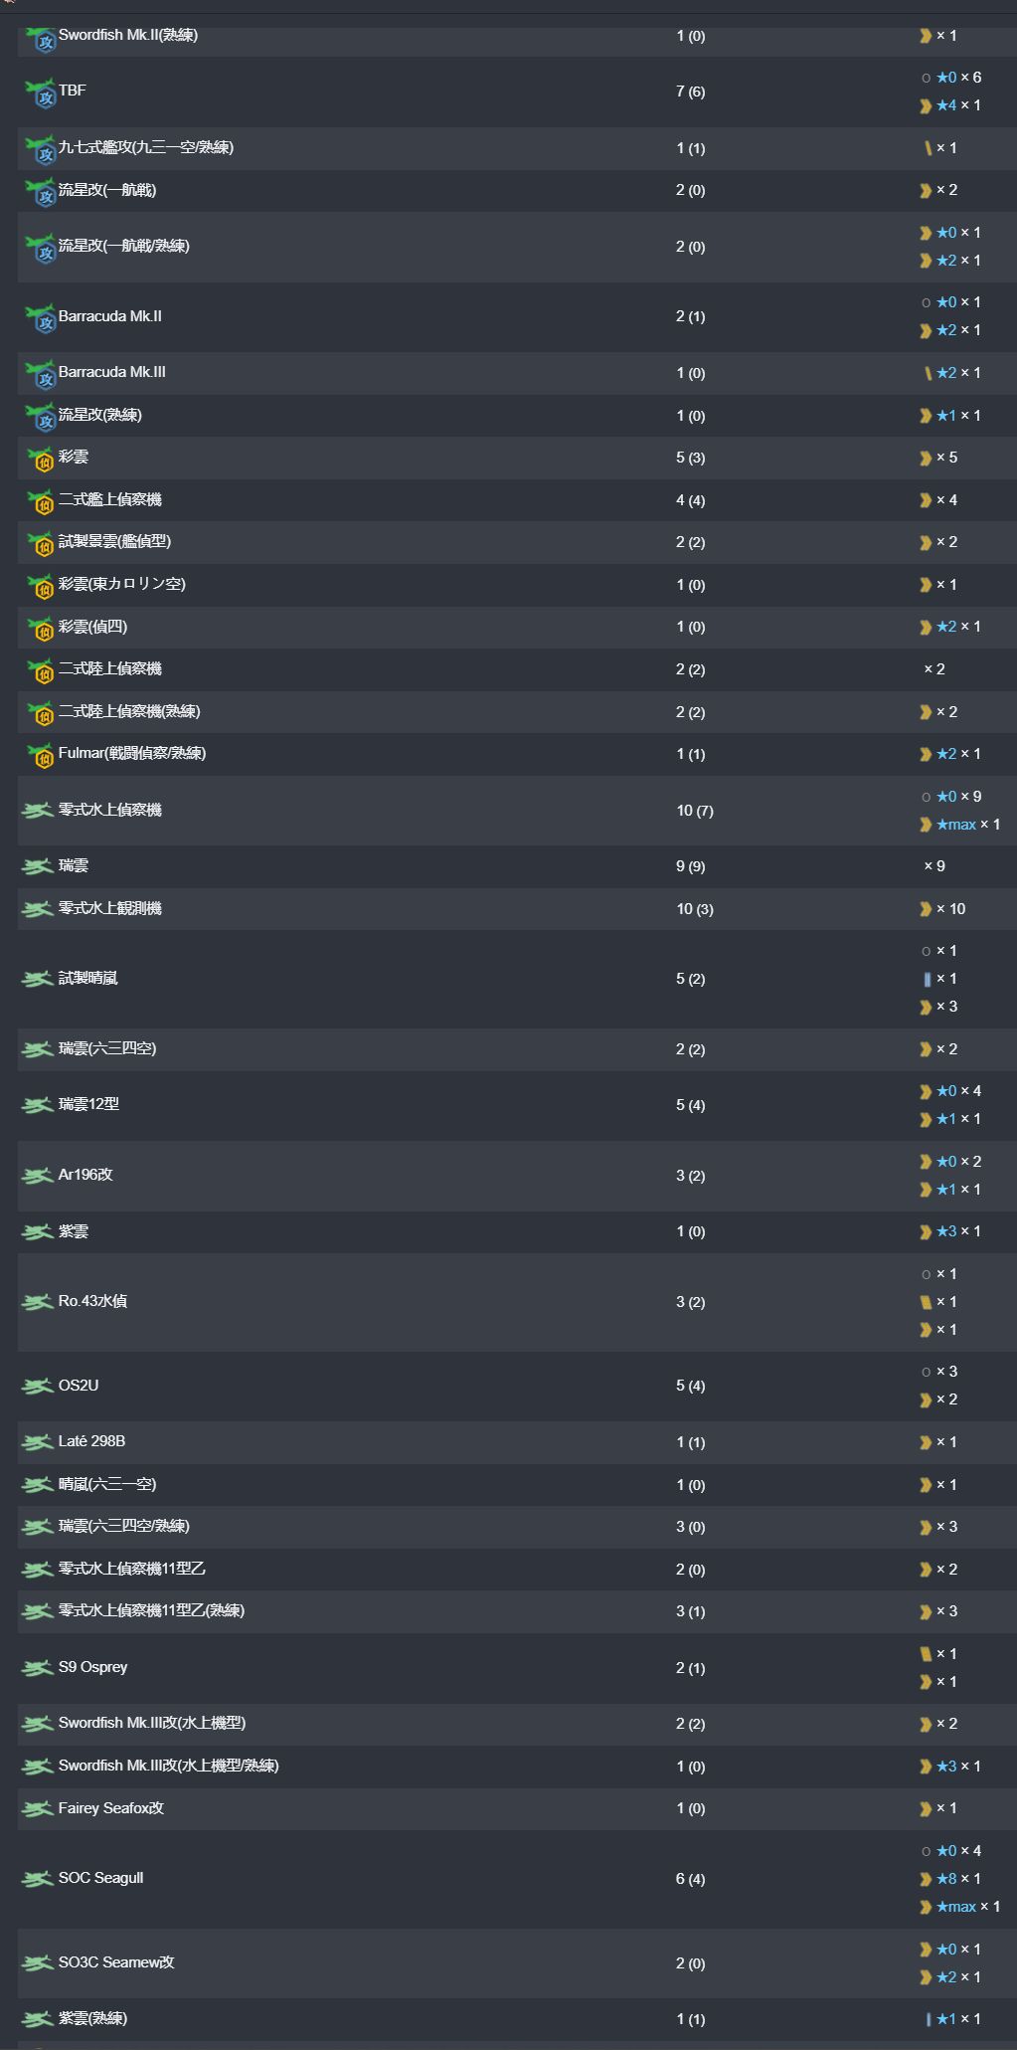The height and width of the screenshot is (2050, 1017).
Task: Click the Fairey Seafox改 equipment name
Action: (110, 1808)
